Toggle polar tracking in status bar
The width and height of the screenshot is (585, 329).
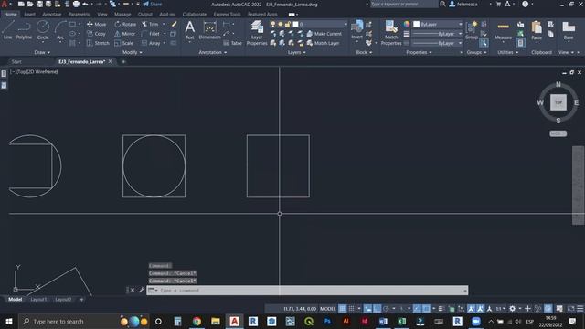coord(386,309)
